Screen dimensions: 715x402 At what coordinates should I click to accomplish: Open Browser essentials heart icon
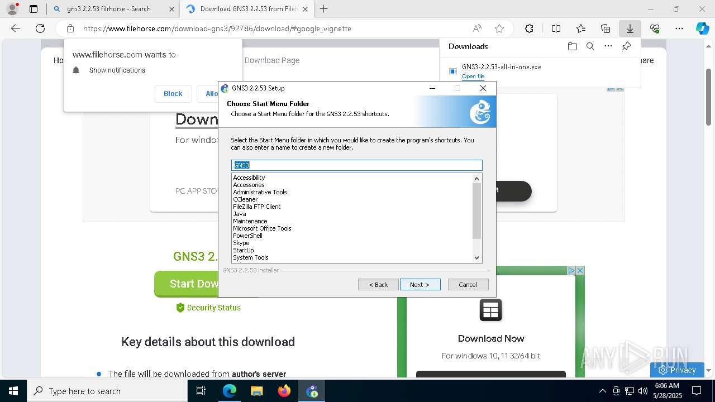655,28
